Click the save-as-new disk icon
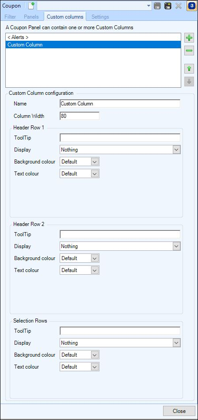The height and width of the screenshot is (420, 198). coord(168,6)
